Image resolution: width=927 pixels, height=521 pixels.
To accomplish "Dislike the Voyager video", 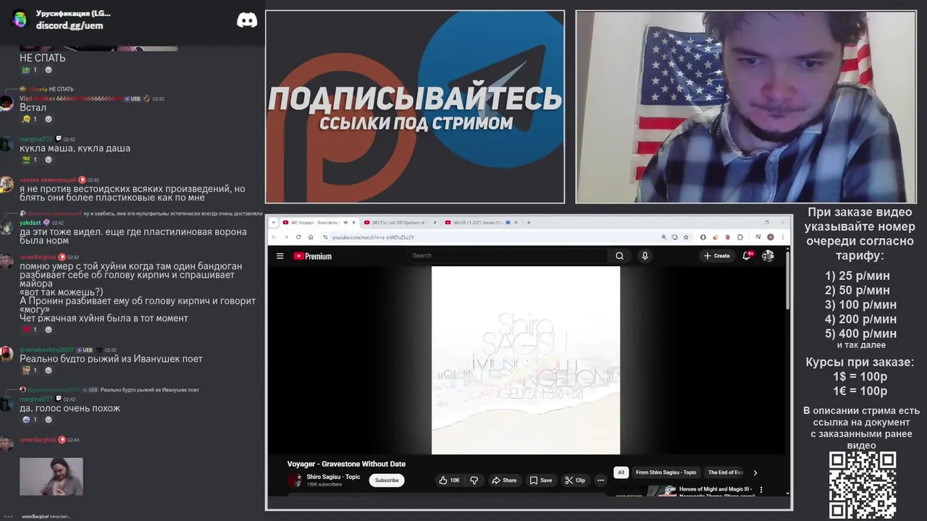I will click(474, 480).
